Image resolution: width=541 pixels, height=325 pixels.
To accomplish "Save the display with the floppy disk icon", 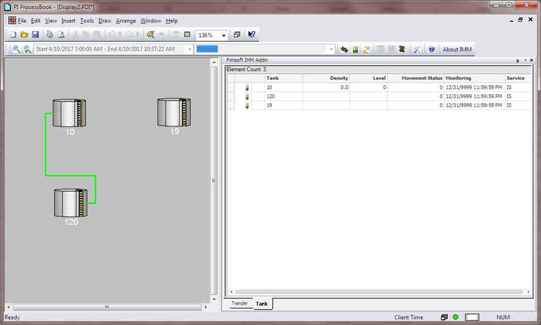I will 35,35.
